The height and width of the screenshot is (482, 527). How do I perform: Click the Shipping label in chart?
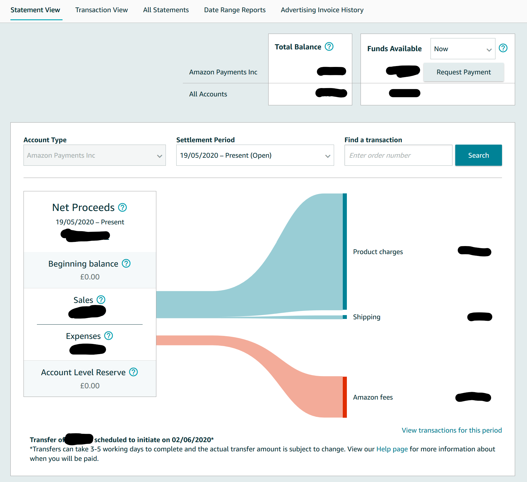coord(367,317)
